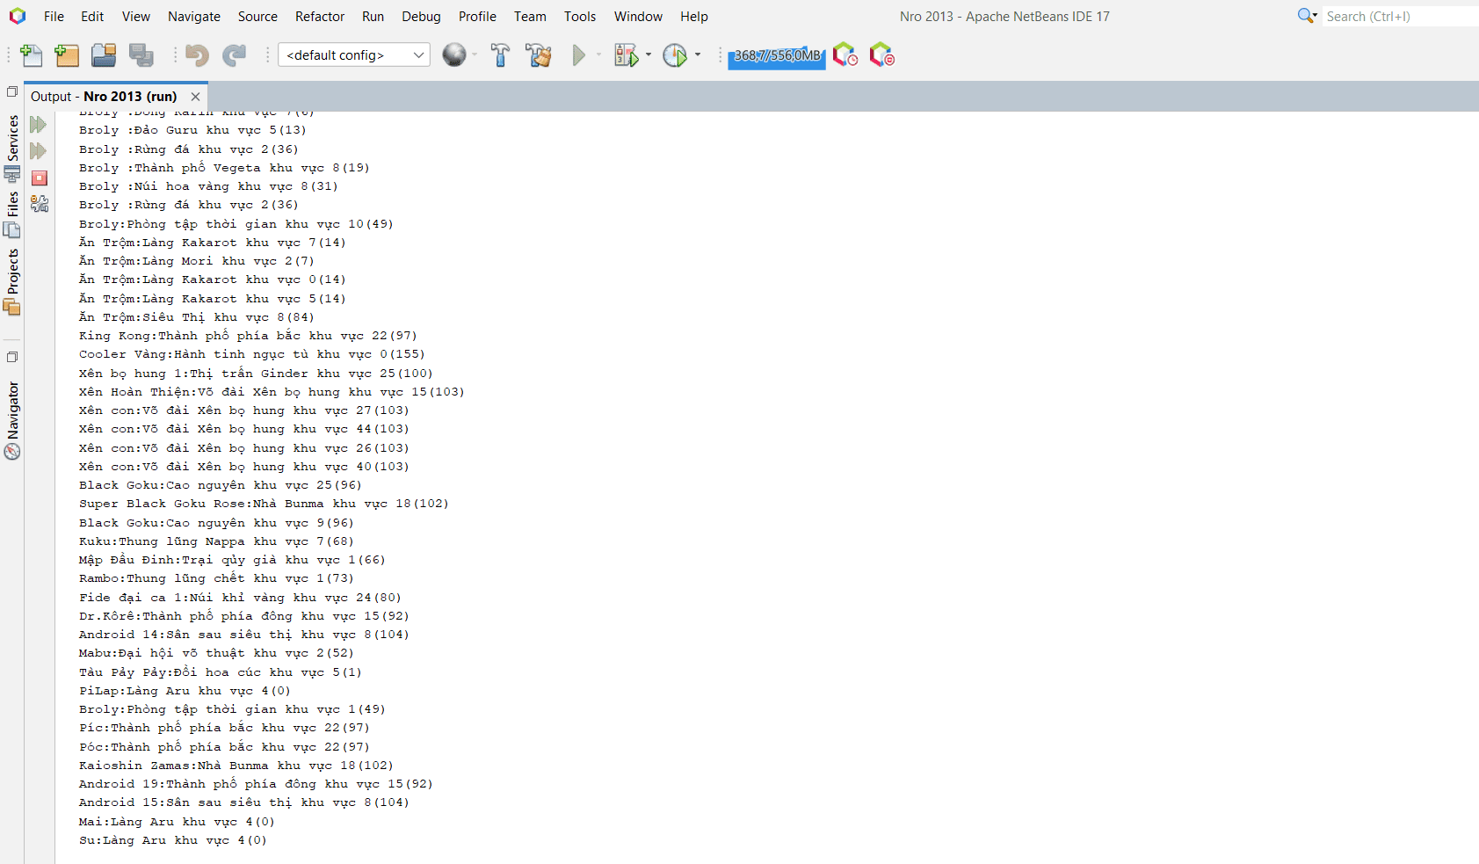Click the restore window icon above Services

(12, 91)
